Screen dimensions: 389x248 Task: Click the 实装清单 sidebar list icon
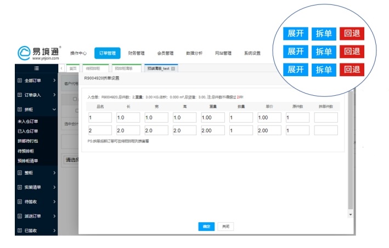(x=20, y=187)
